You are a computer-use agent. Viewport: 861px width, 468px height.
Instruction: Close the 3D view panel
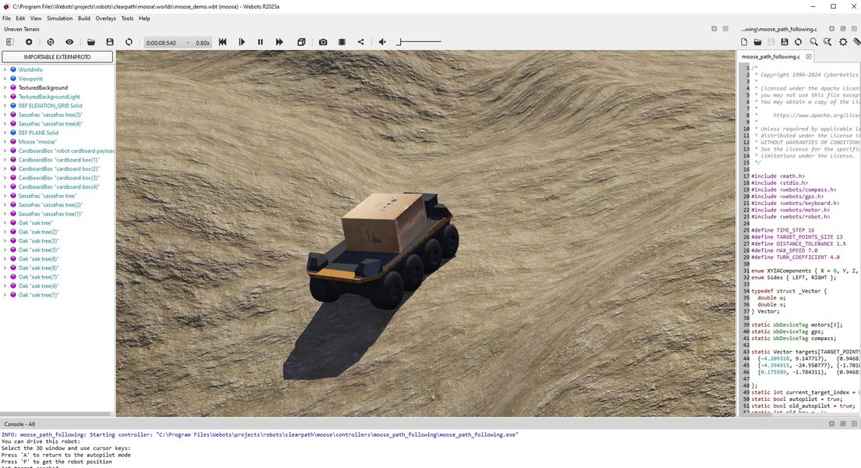725,29
